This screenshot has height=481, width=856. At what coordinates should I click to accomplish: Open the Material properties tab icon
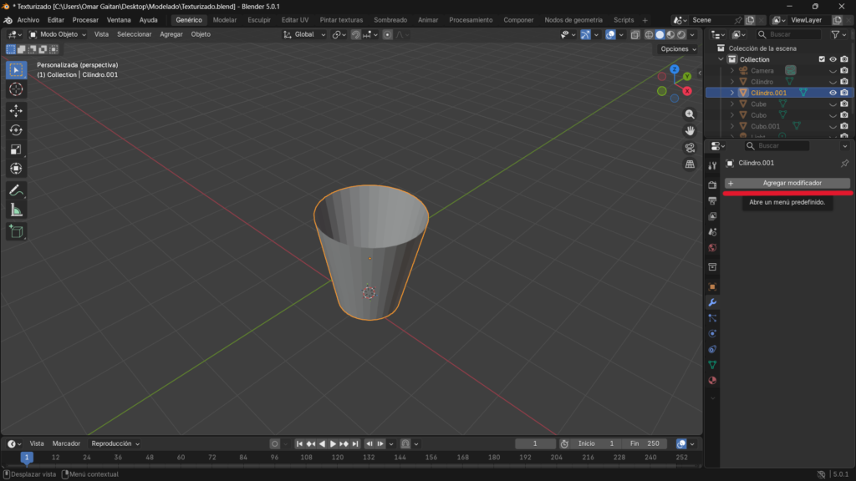712,381
